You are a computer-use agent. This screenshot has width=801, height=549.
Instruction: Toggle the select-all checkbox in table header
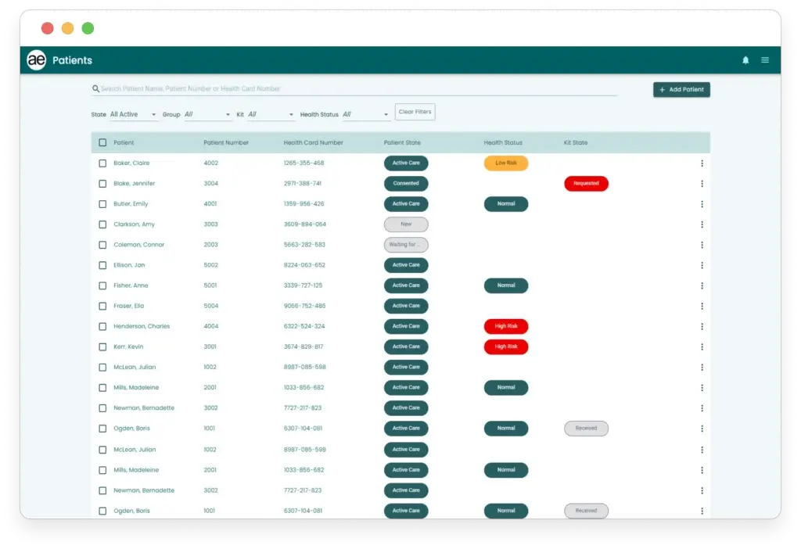click(x=102, y=143)
